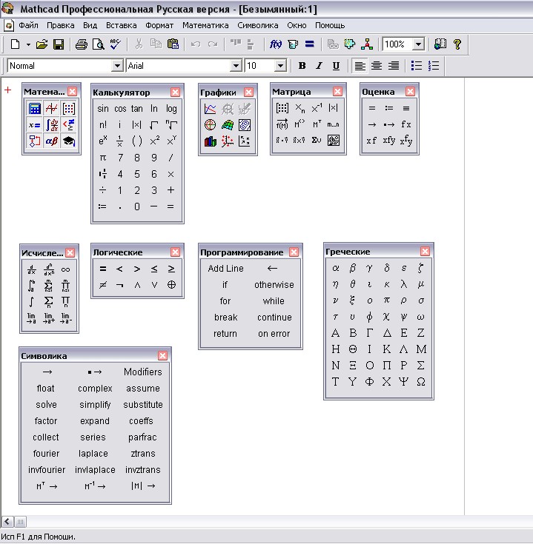Set align left paragraph
Image resolution: width=533 pixels, height=544 pixels.
click(x=360, y=66)
